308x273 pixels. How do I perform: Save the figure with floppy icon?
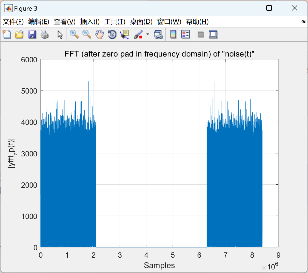click(32, 34)
